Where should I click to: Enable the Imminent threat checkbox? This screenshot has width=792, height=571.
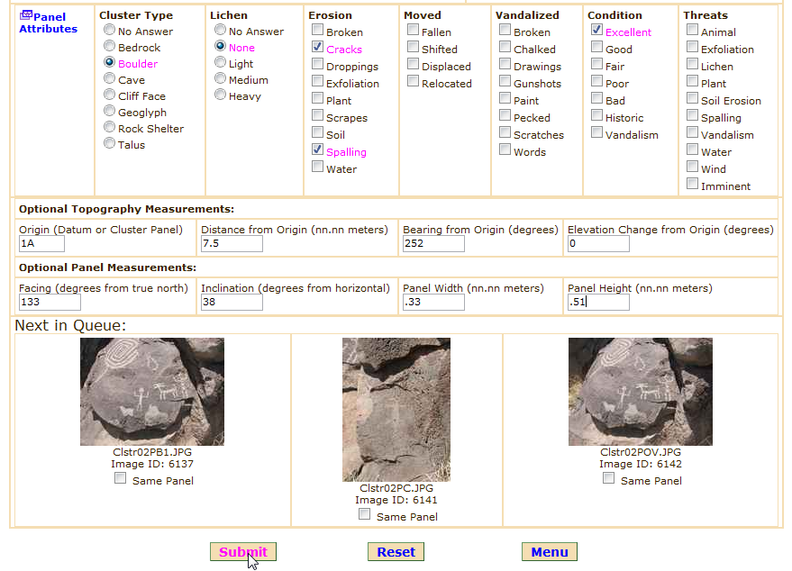click(x=692, y=184)
